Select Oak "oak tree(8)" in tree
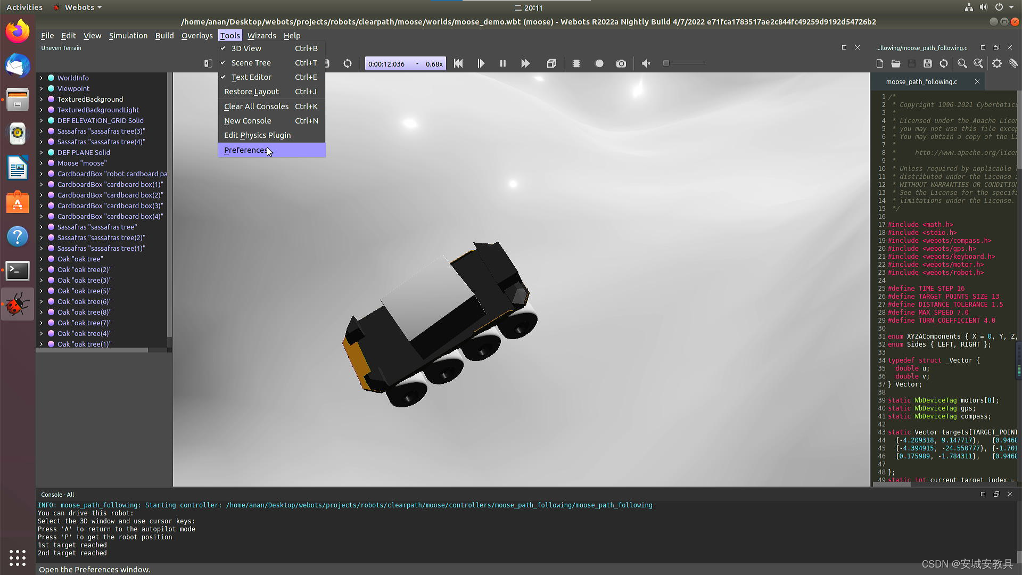Screen dimensions: 1022x575 point(84,312)
